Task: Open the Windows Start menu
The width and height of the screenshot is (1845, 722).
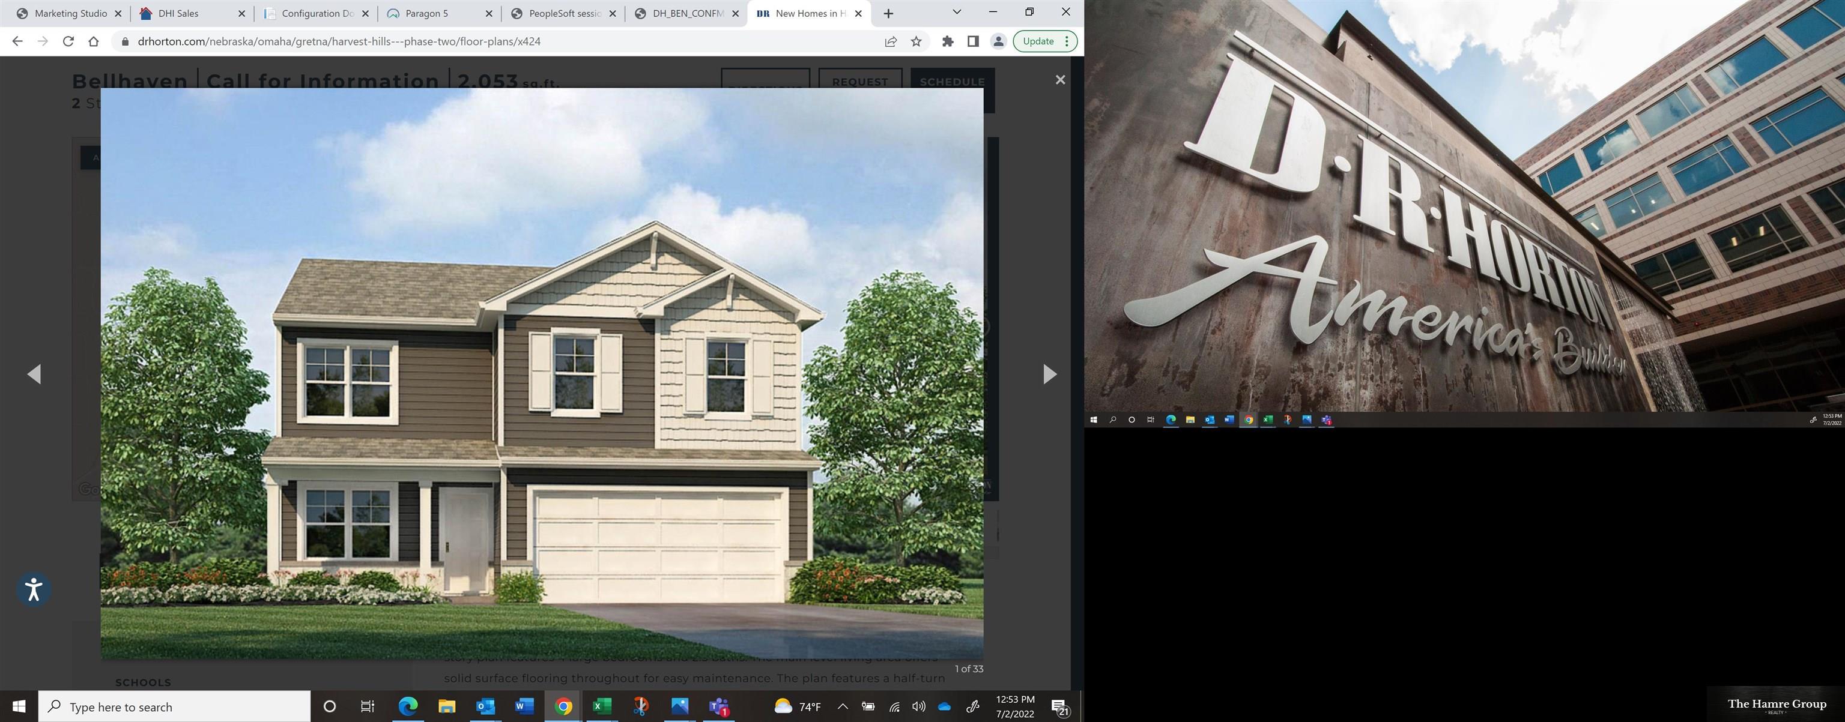Action: point(19,707)
